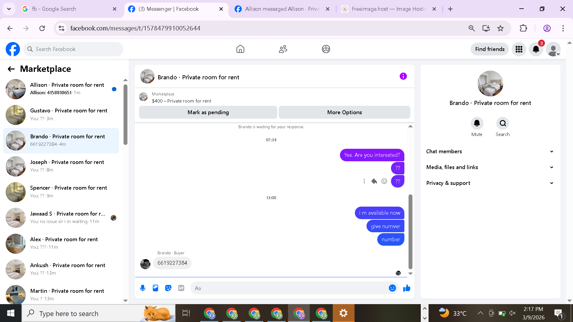Send a thumbs-up like
Viewport: 573px width, 322px height.
(407, 288)
